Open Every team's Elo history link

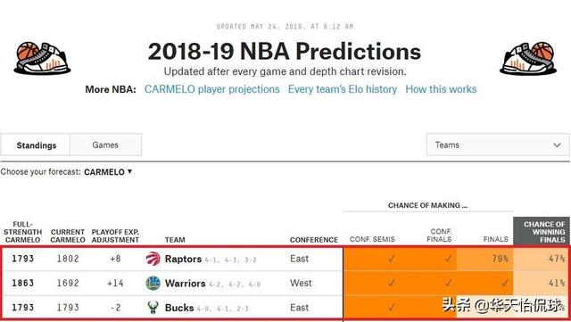343,89
